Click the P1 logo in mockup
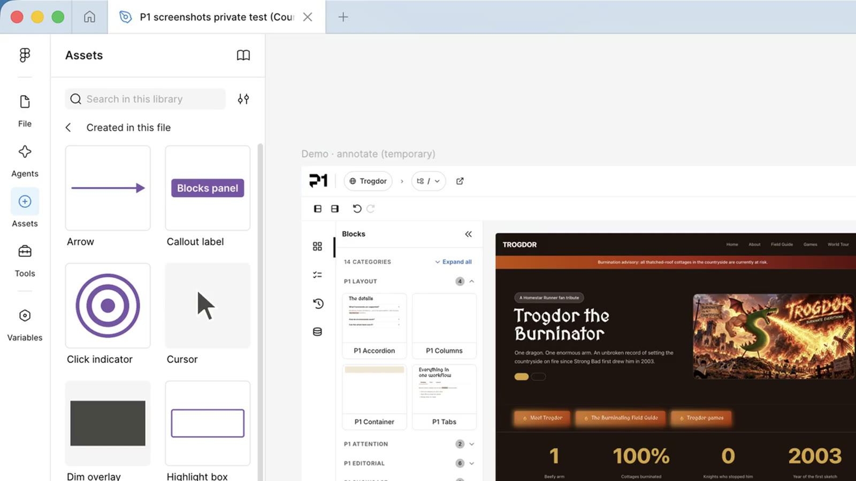Viewport: 856px width, 481px height. pyautogui.click(x=318, y=181)
